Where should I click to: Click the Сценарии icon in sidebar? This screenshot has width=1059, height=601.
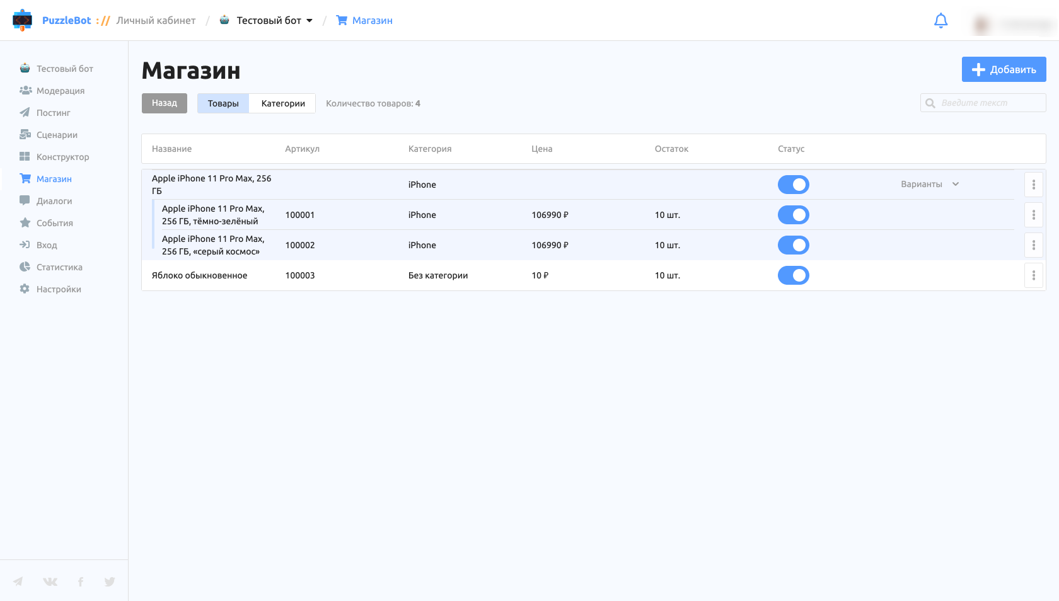coord(25,134)
